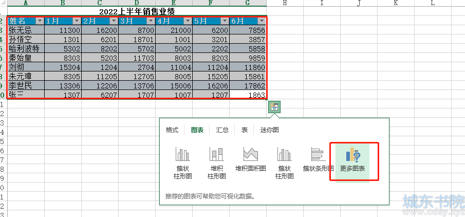465x217 pixels.
Task: Select the name cell 孙悟空
Action: click(x=26, y=39)
